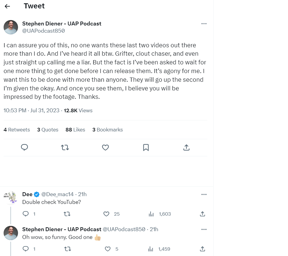Viewport: 288px width, 256px height.
Task: Reply to the main tweet
Action: click(25, 147)
